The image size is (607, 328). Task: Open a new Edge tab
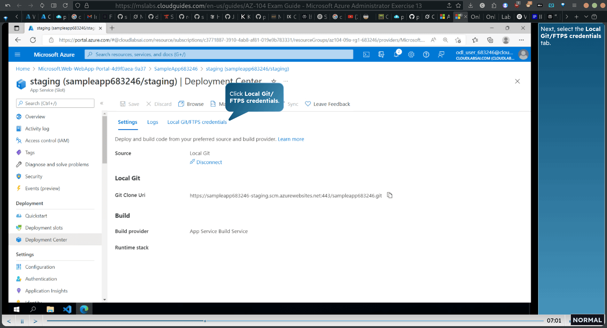click(112, 28)
